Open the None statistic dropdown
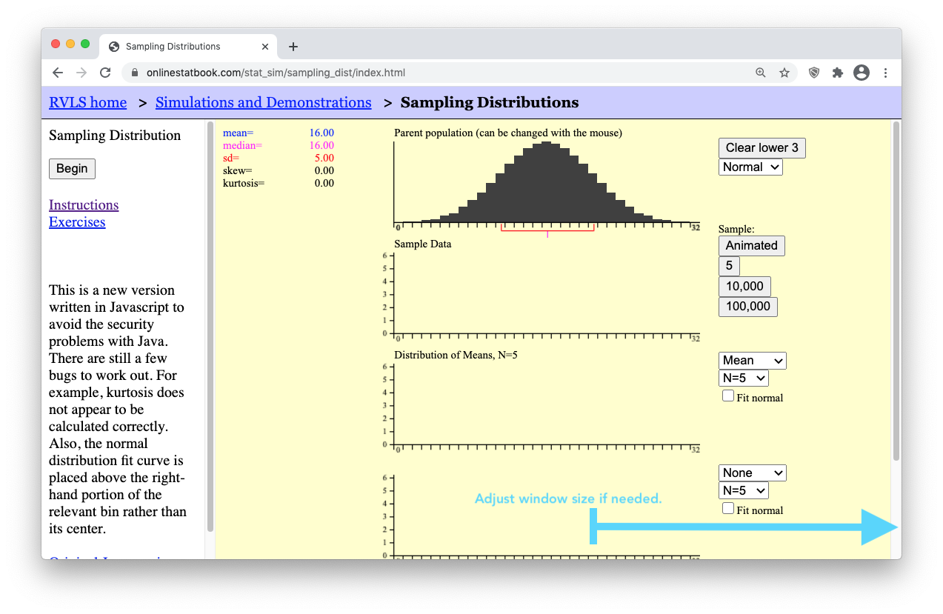943x614 pixels. tap(752, 473)
